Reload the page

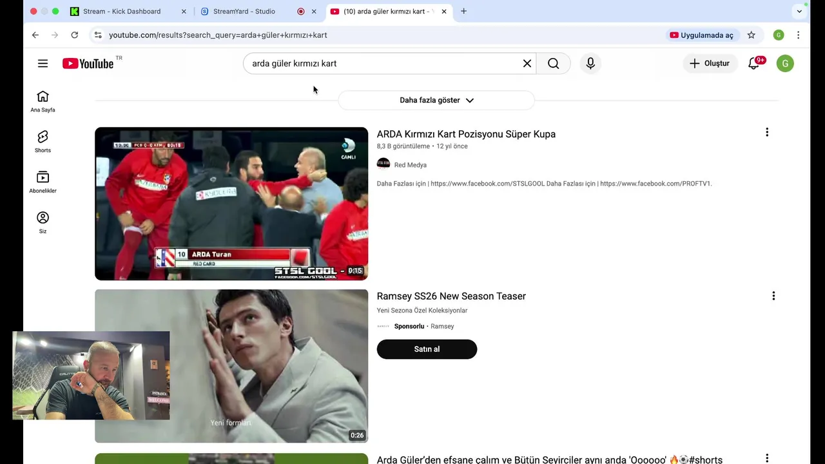click(x=75, y=35)
